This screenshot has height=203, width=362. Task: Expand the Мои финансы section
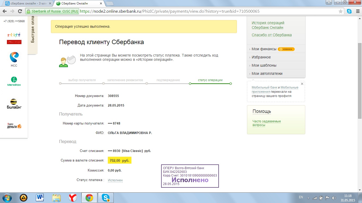(276, 49)
